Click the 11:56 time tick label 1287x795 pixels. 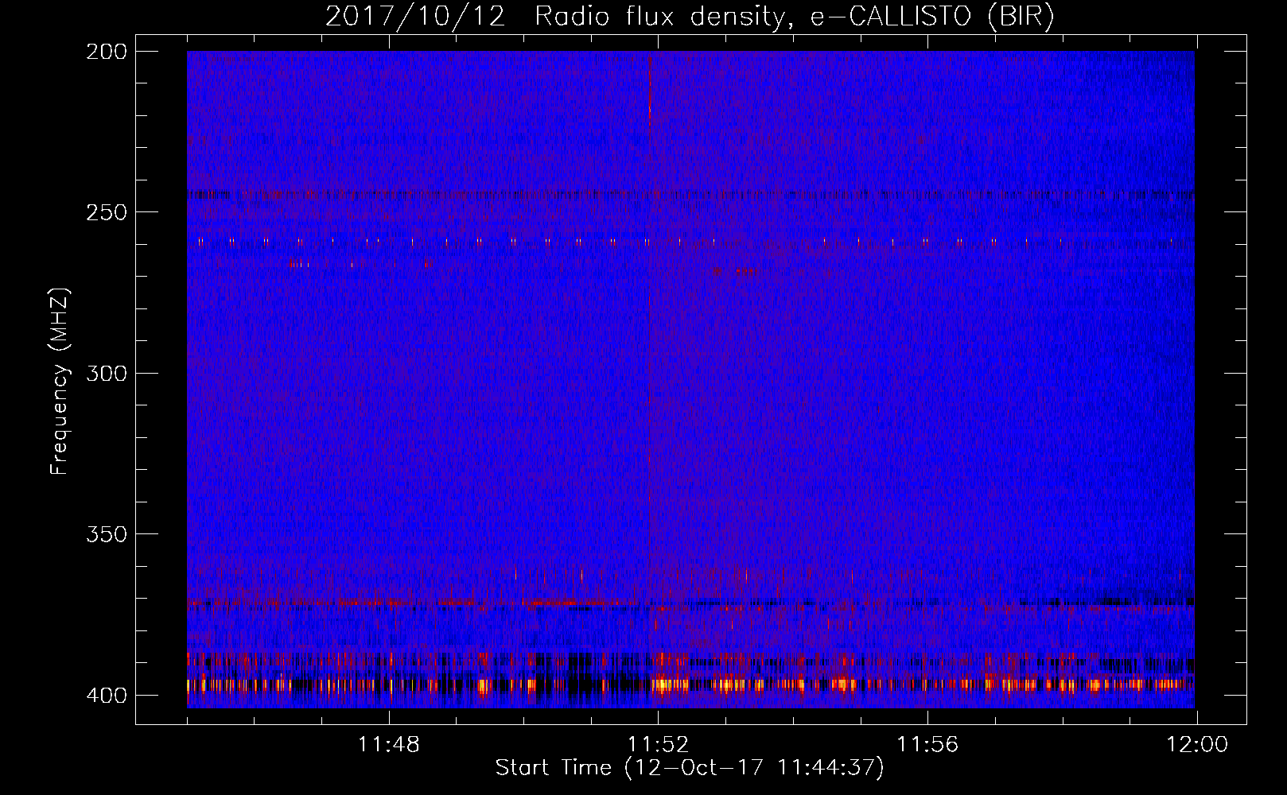(x=927, y=745)
